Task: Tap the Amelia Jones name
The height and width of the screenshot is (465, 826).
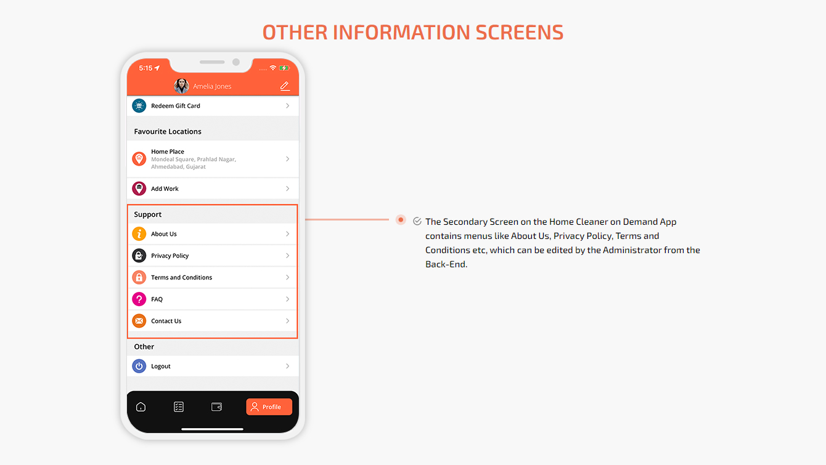Action: 212,86
